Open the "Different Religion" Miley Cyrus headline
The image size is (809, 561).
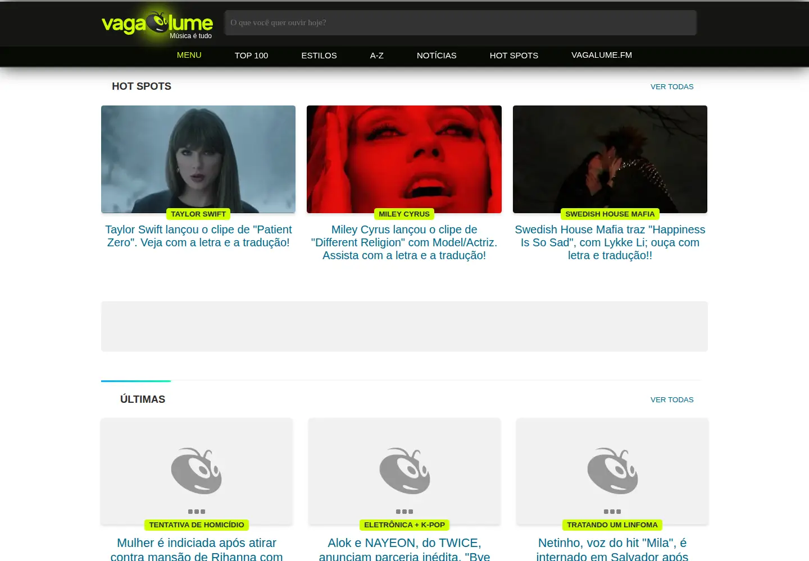pos(404,242)
